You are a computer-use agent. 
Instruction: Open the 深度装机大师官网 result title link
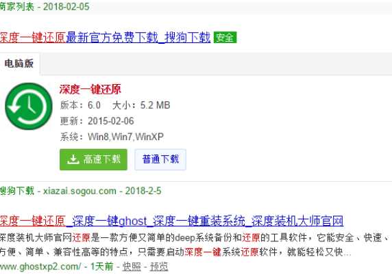(x=171, y=221)
